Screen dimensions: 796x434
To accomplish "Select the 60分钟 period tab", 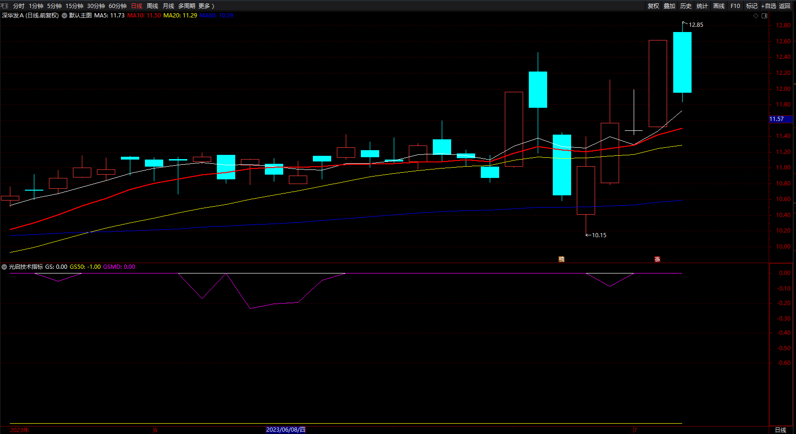I will click(x=118, y=6).
